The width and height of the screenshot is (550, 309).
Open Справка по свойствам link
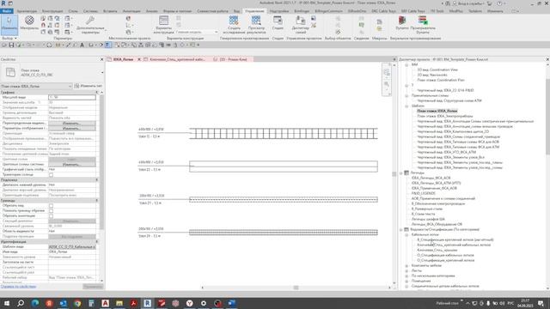(x=18, y=287)
